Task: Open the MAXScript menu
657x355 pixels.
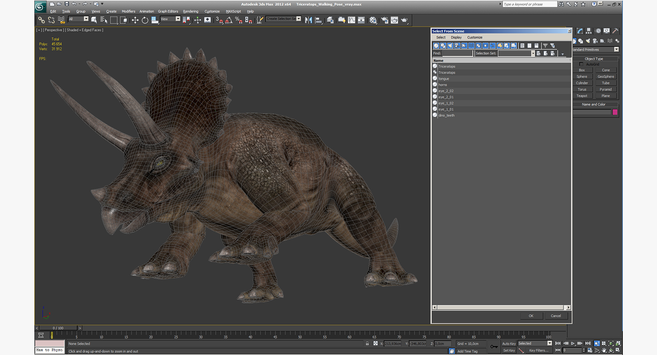Action: point(233,11)
